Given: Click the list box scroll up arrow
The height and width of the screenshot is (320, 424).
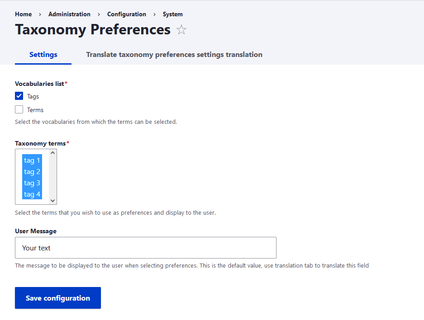Looking at the screenshot, I should coord(53,153).
